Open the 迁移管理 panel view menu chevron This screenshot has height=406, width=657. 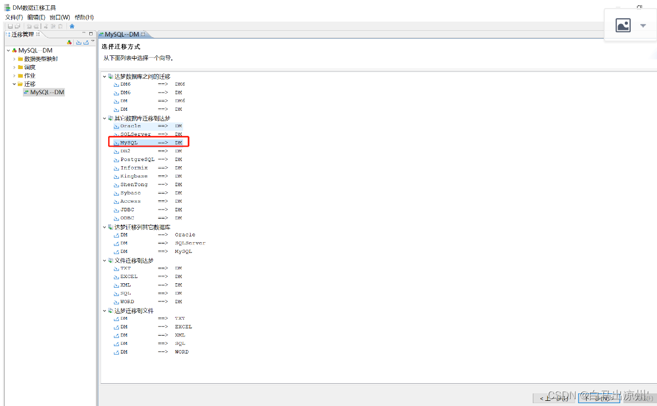coord(93,41)
